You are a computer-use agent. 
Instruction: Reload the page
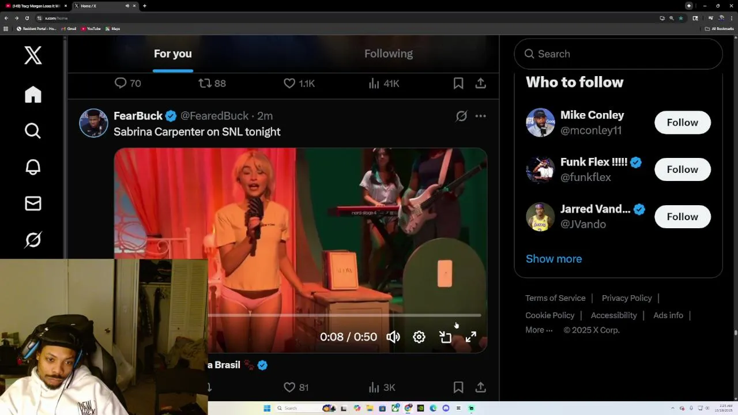27,18
